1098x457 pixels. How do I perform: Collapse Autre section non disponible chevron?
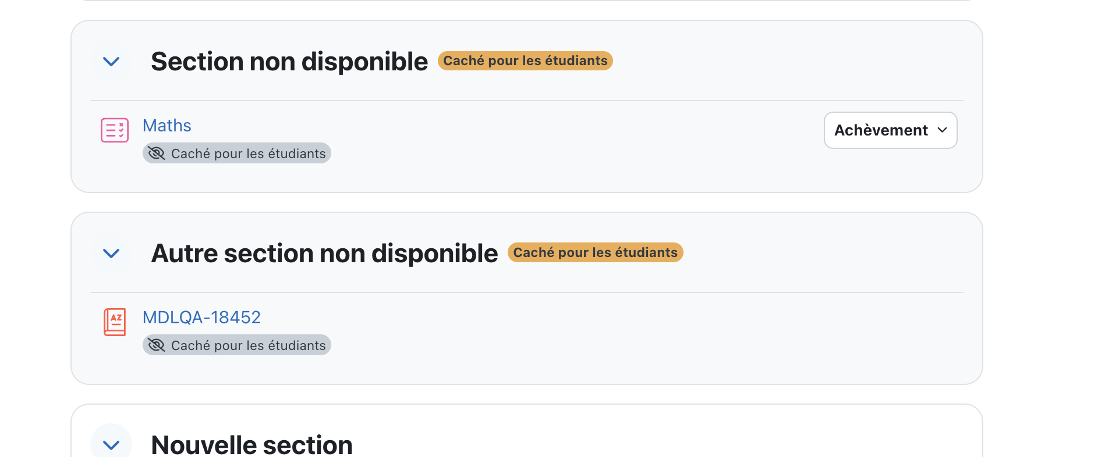111,253
